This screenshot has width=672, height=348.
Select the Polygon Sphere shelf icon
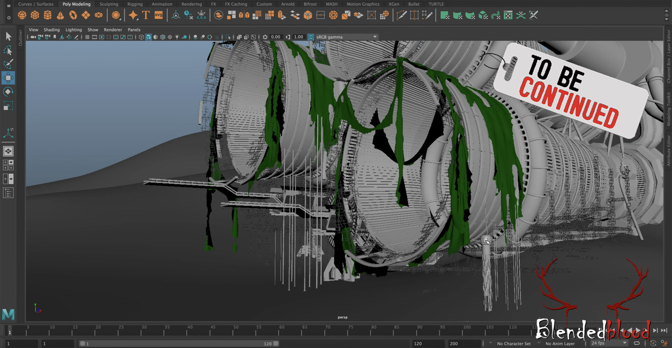pos(22,15)
